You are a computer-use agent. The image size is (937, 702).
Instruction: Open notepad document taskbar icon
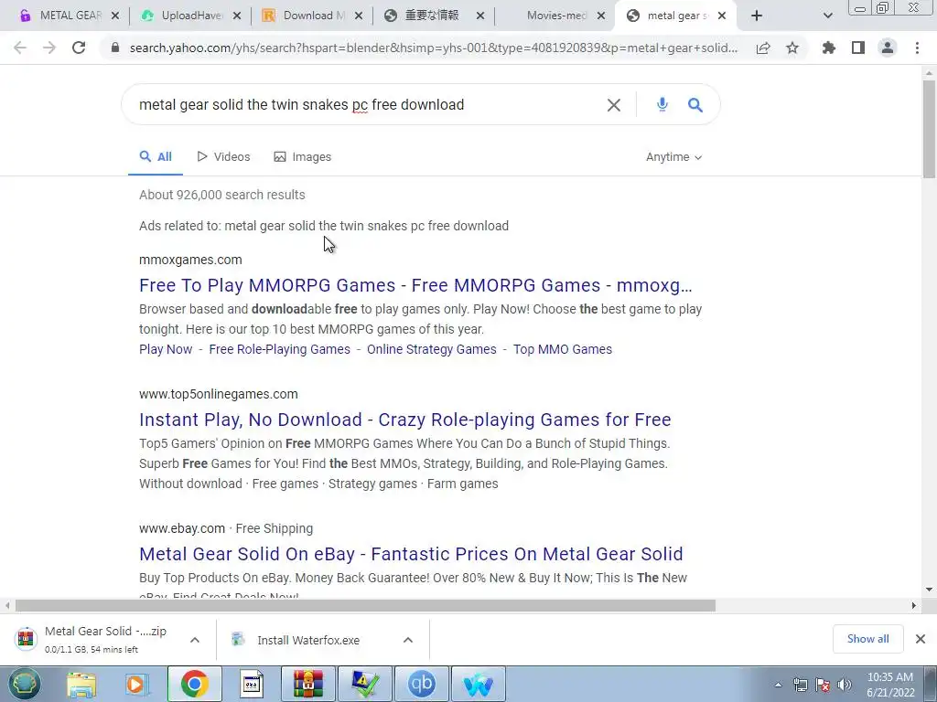click(252, 684)
